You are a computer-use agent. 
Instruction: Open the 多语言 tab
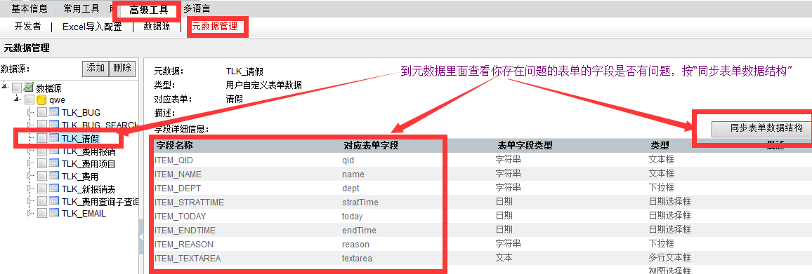click(197, 9)
